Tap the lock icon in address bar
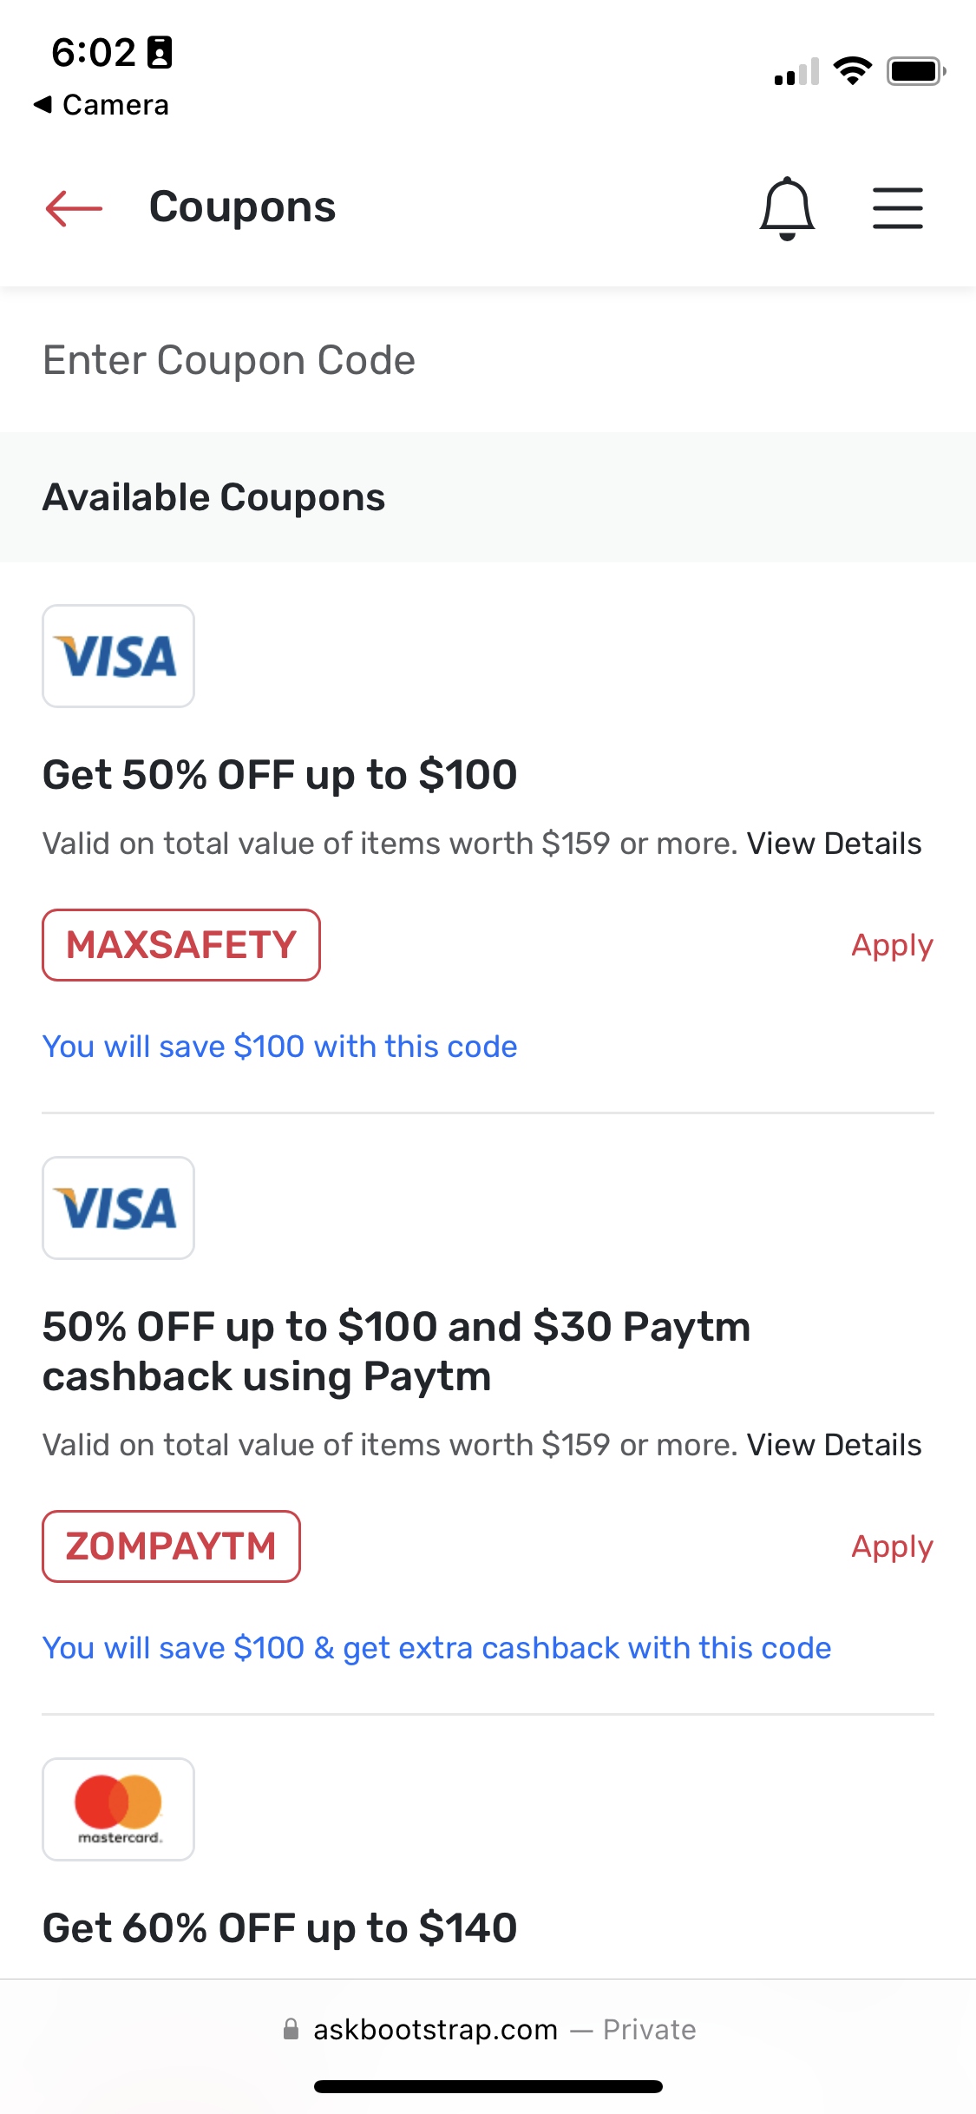 point(291,2029)
